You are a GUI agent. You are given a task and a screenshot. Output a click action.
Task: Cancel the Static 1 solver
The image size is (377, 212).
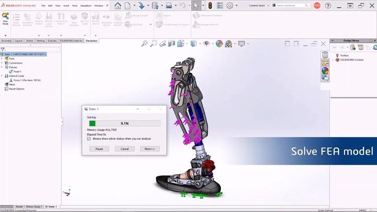(x=124, y=149)
